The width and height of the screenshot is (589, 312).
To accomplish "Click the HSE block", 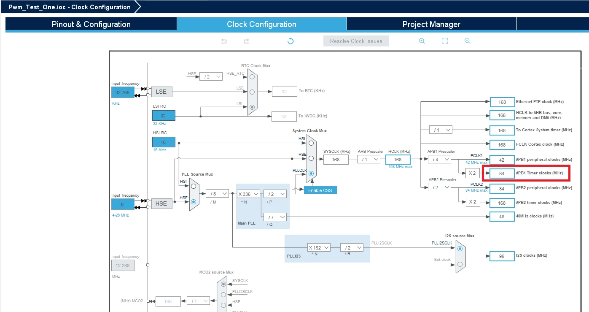I will coord(161,203).
